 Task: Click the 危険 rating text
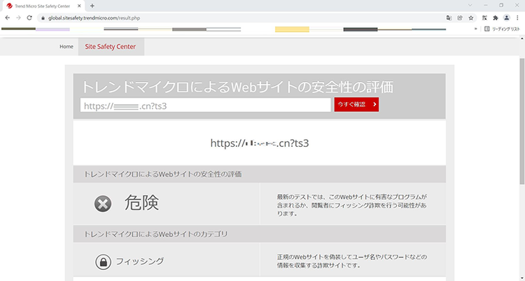(x=141, y=203)
